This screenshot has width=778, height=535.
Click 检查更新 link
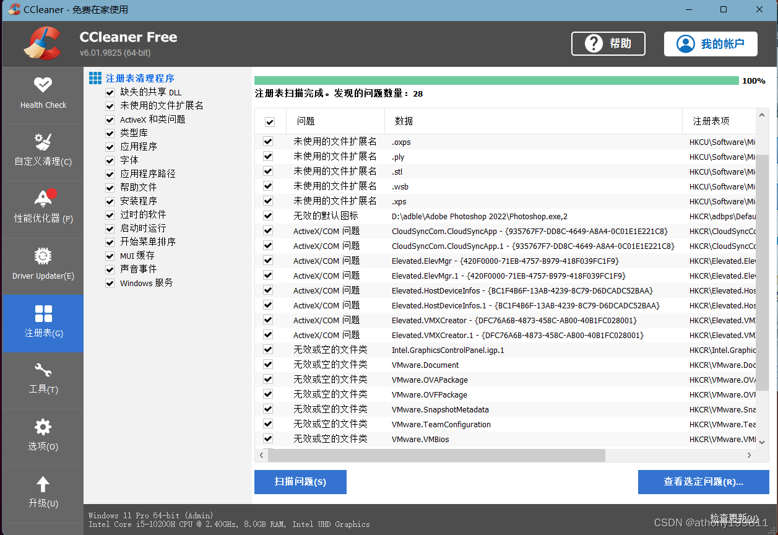coord(734,518)
